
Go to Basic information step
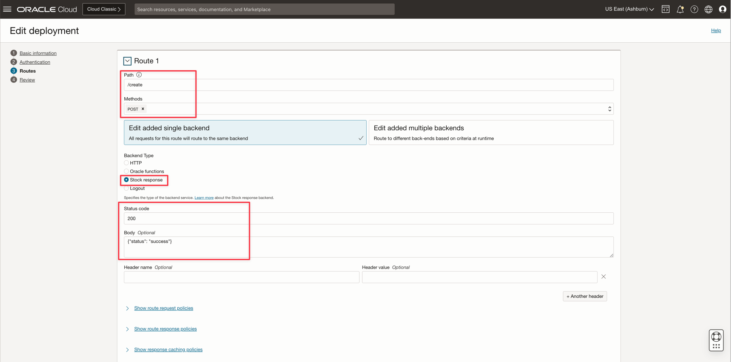click(38, 53)
